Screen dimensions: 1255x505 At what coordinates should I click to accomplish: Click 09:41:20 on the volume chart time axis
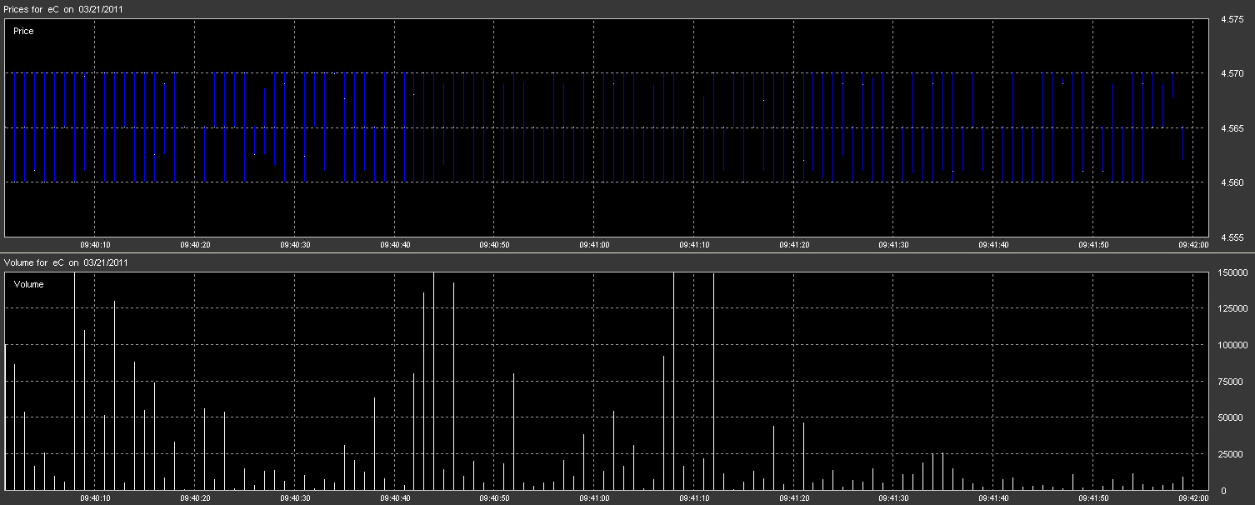click(x=794, y=498)
